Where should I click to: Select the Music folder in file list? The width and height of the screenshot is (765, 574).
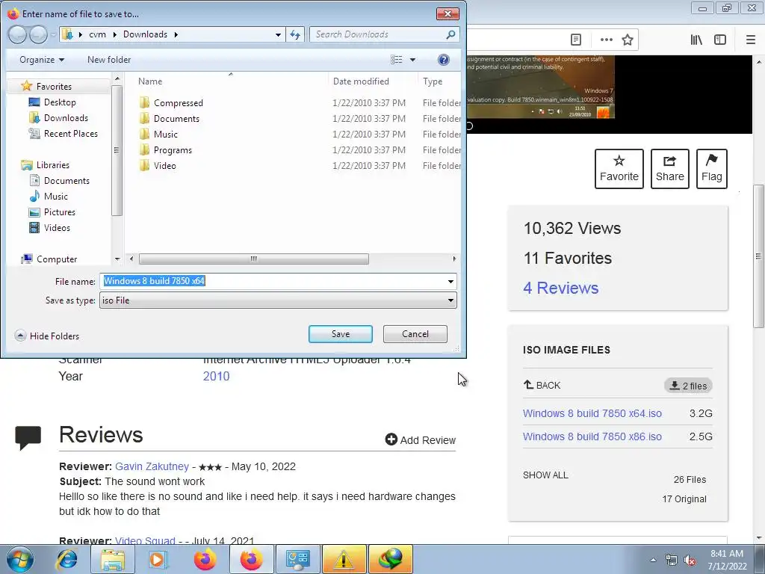[165, 135]
